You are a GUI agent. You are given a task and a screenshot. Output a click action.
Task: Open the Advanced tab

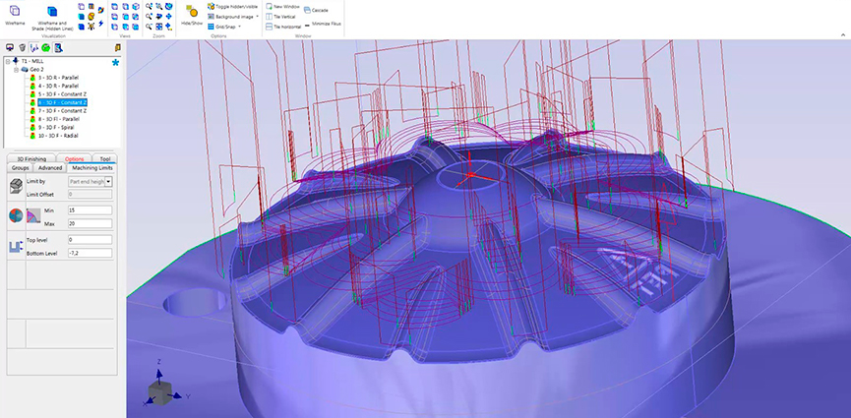pos(50,168)
